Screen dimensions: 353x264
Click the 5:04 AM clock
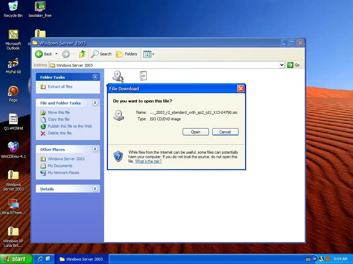click(x=340, y=259)
